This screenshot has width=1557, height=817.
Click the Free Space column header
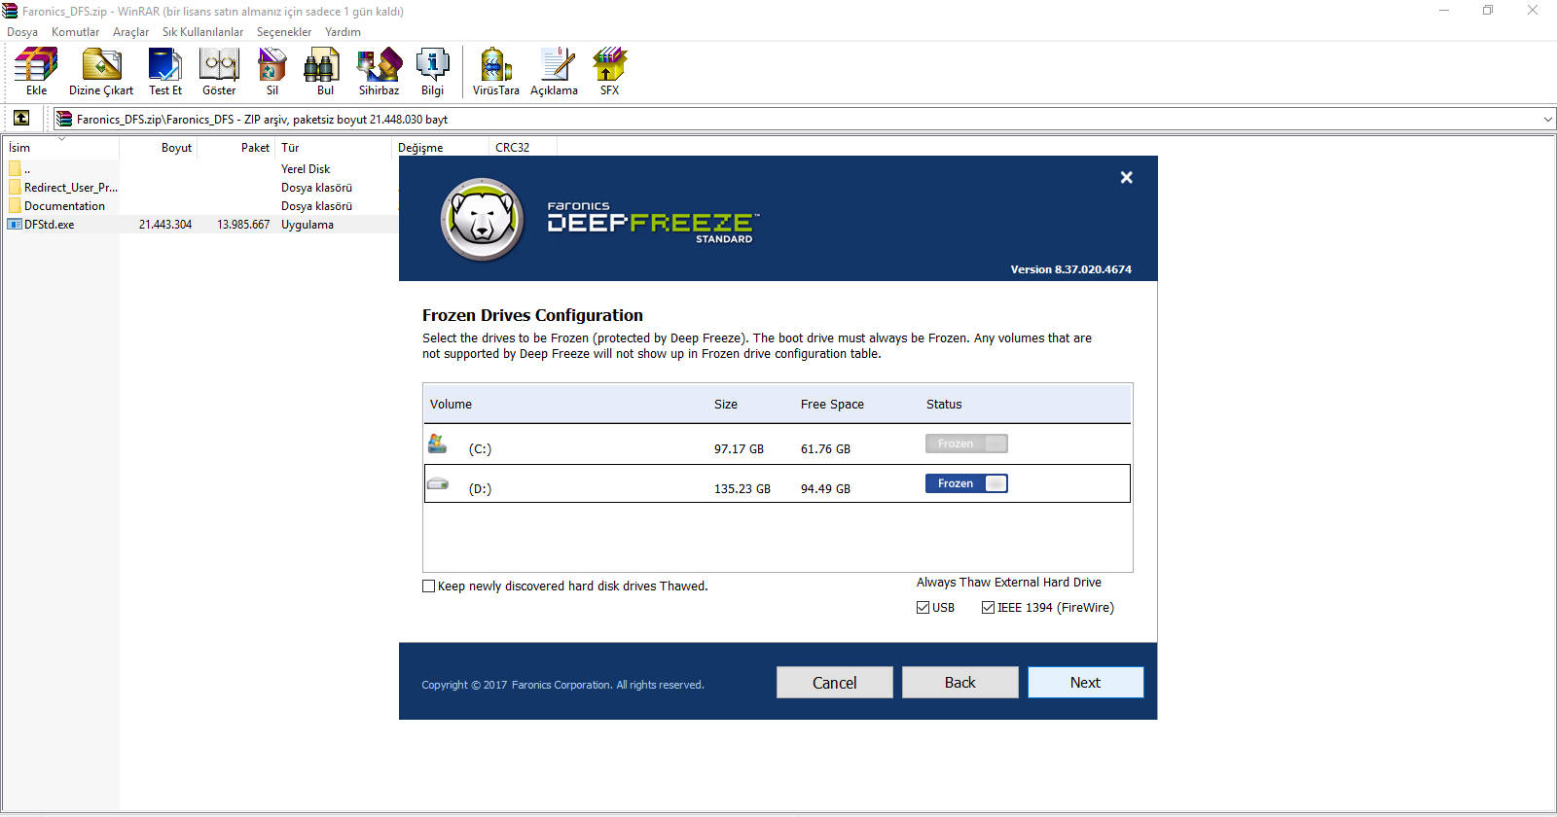[x=832, y=405]
